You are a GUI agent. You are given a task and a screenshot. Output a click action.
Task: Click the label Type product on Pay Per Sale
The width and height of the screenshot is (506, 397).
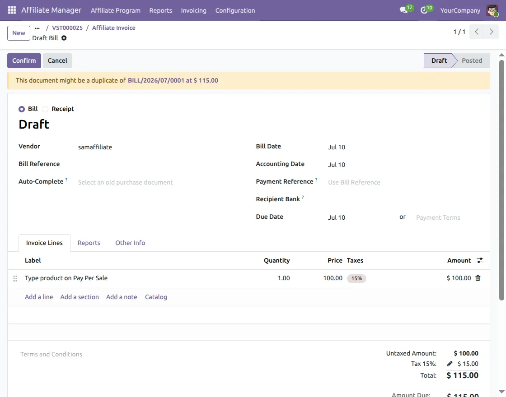pos(66,278)
